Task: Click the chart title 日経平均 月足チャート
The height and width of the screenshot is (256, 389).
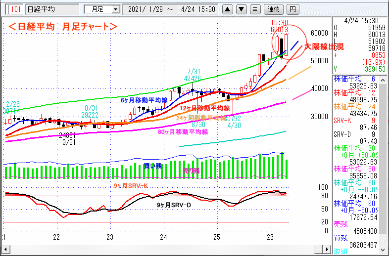Action: click(x=63, y=27)
